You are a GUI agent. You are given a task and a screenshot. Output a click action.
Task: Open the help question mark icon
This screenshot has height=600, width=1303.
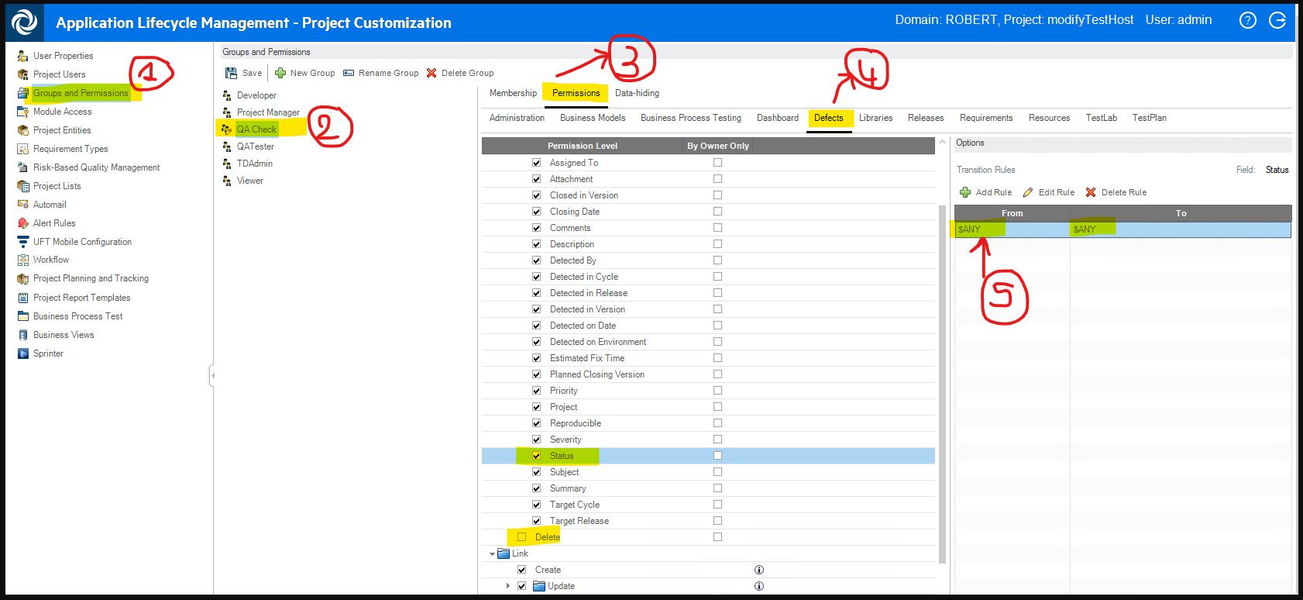pos(1247,21)
